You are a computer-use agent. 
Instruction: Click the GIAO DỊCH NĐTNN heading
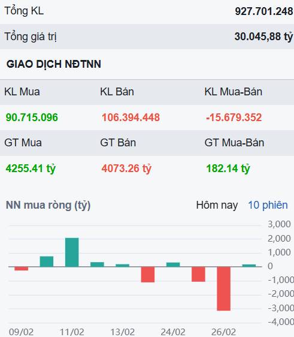coord(54,64)
